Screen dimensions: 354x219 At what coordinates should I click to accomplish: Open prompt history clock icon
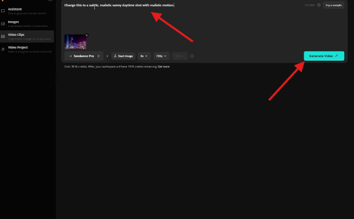tap(319, 5)
